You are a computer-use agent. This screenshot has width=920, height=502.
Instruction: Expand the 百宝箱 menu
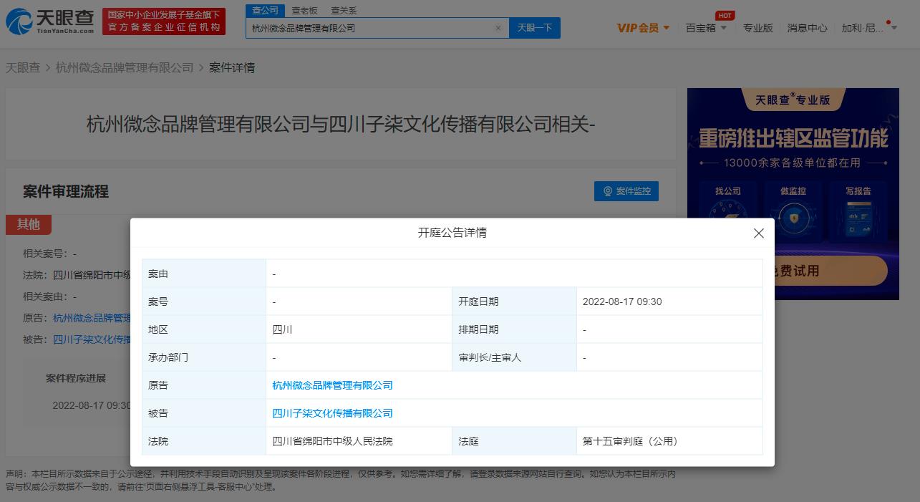(706, 28)
